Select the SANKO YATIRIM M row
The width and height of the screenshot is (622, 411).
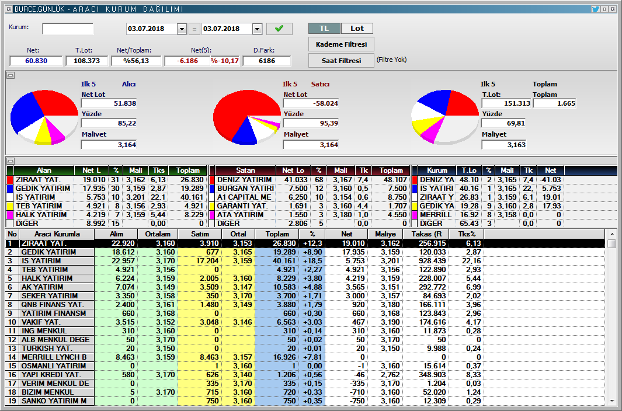pos(305,400)
